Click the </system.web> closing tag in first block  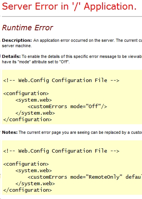[35, 113]
